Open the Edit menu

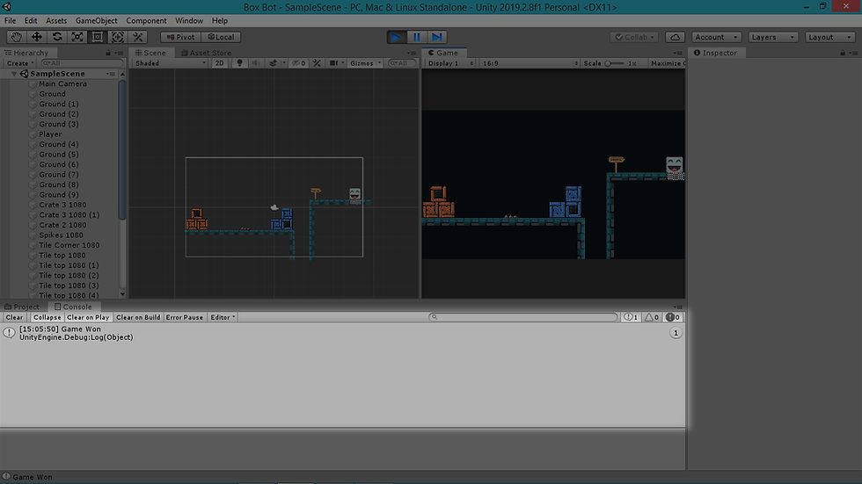(x=31, y=20)
